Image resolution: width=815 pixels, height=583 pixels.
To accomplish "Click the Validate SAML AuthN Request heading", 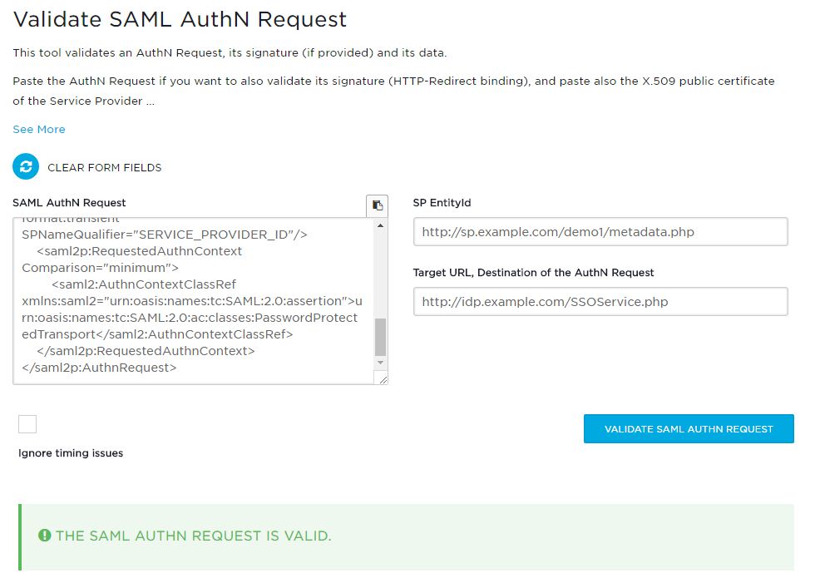I will tap(180, 20).
